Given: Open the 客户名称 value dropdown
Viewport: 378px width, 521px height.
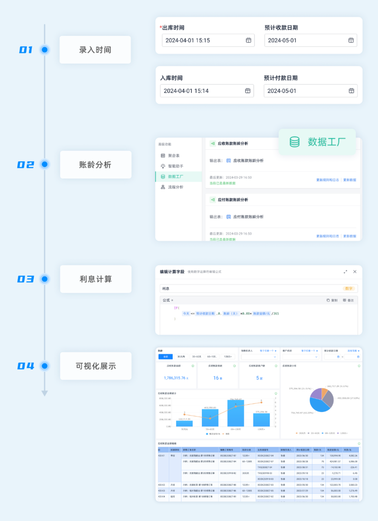Looking at the screenshot, I should [301, 356].
